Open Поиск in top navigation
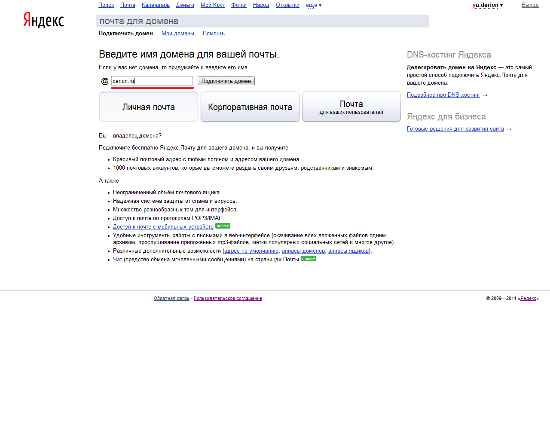 (x=106, y=5)
